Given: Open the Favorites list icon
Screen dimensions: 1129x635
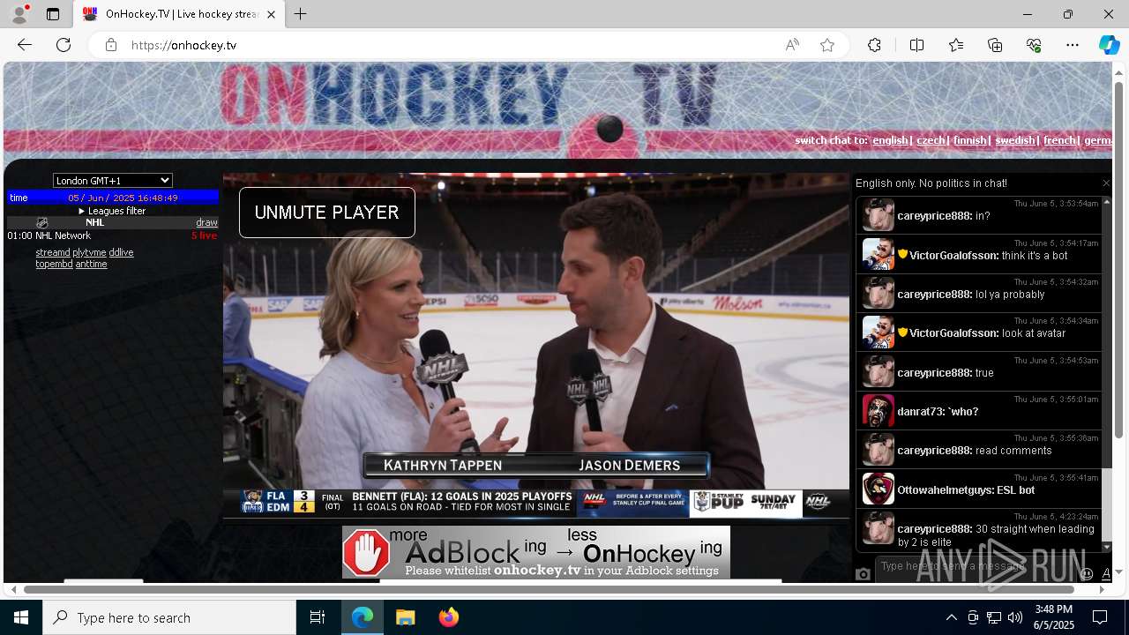Looking at the screenshot, I should 956,45.
